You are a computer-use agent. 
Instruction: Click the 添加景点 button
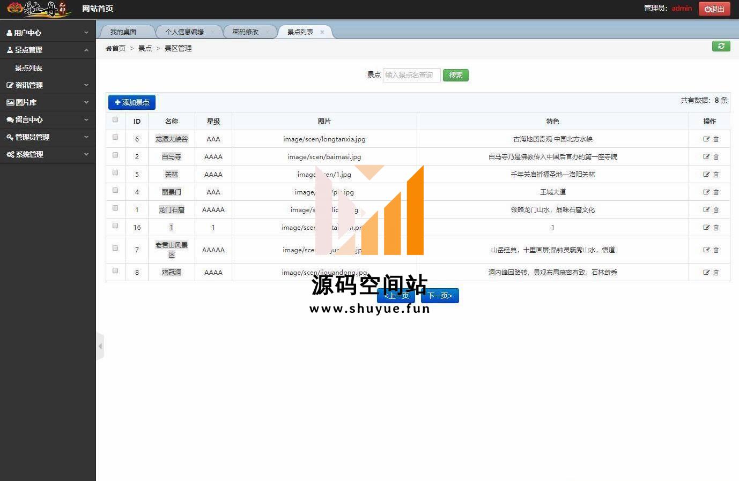132,102
